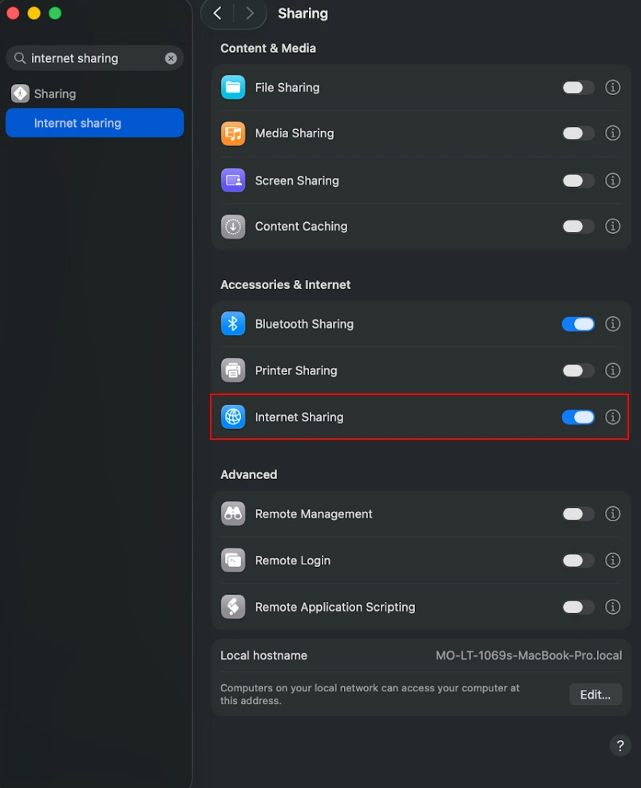The image size is (641, 788).
Task: Select the Internet sharing search result
Action: [94, 123]
